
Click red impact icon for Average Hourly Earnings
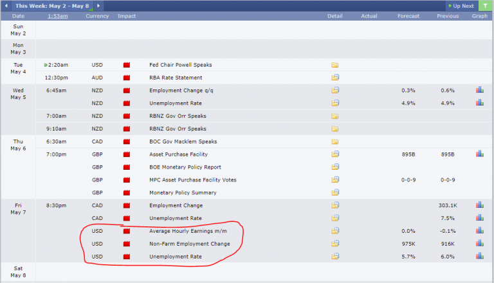[127, 231]
